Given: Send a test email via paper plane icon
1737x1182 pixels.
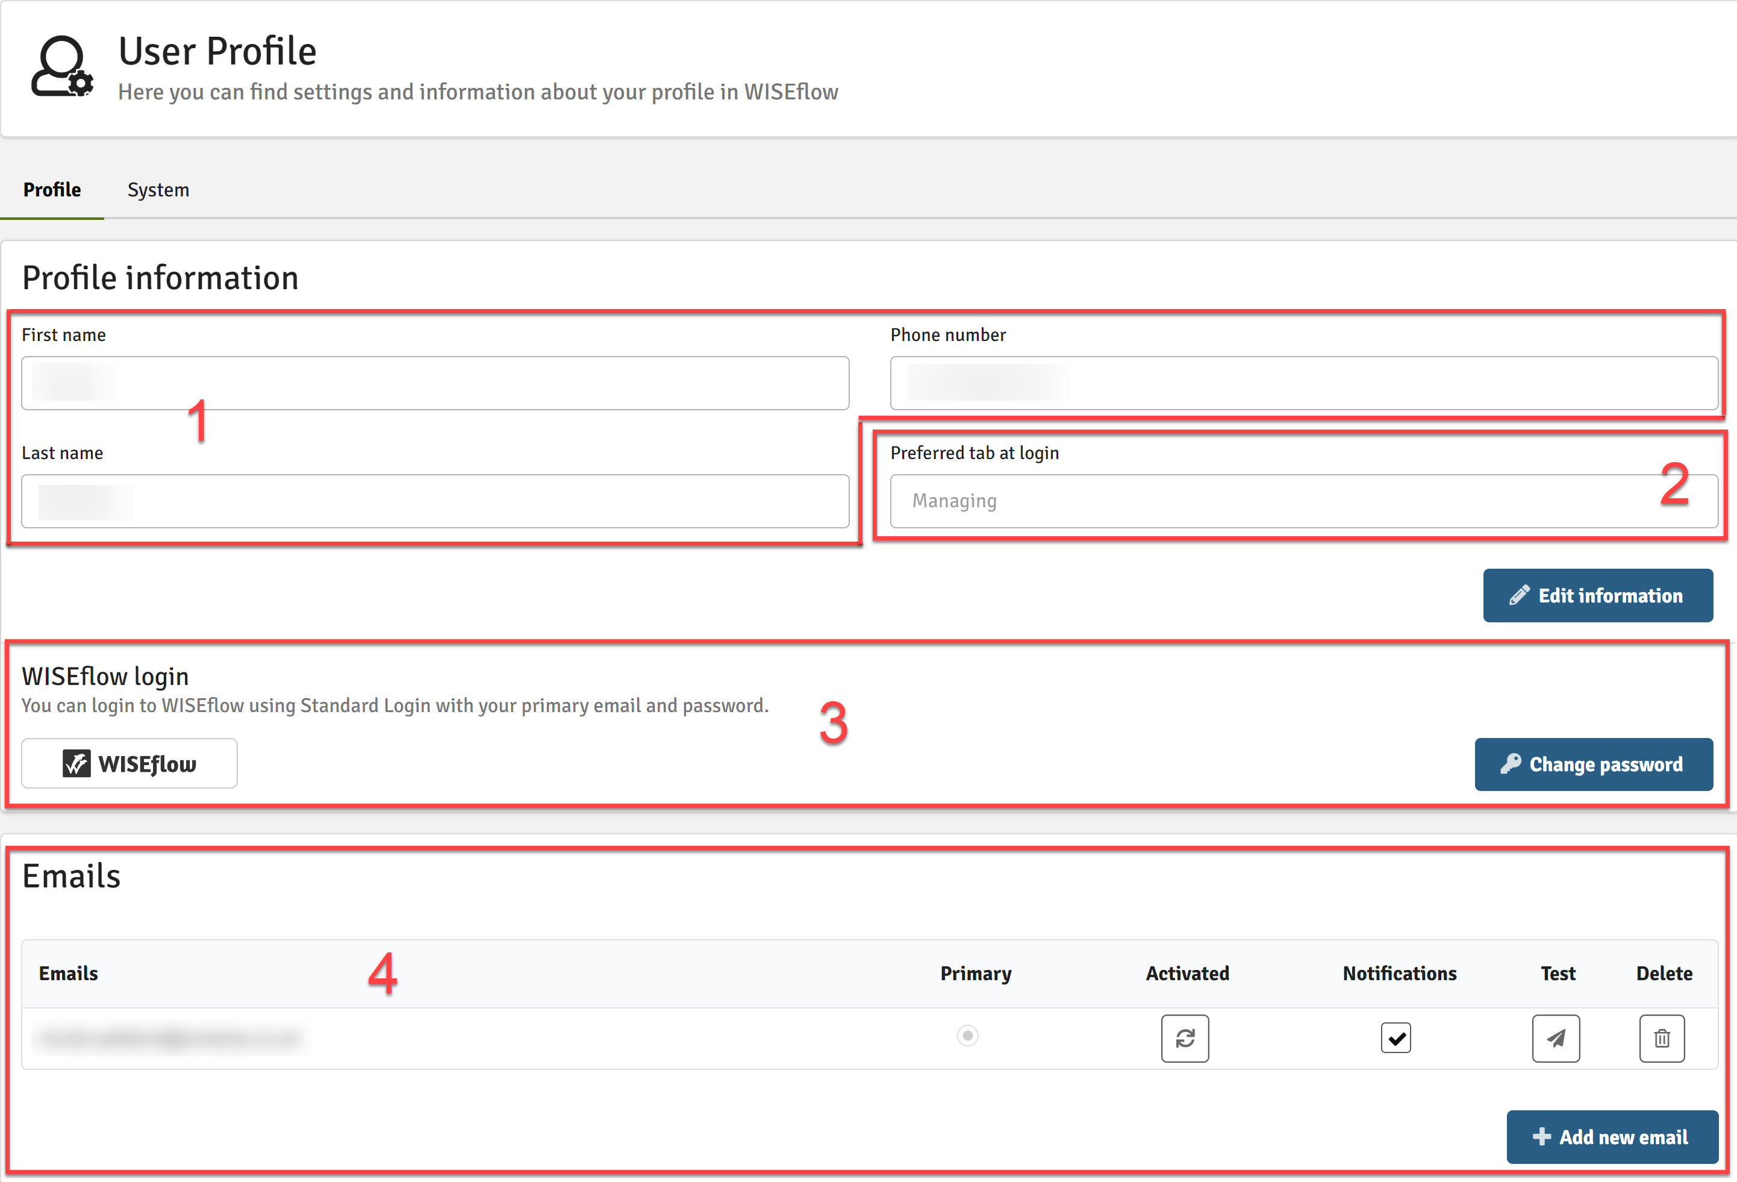Looking at the screenshot, I should pos(1556,1039).
